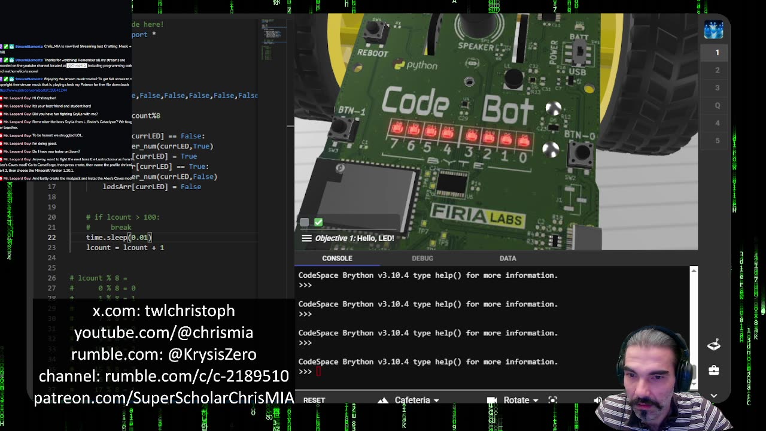
Task: Switch to the DEBUG tab
Action: [422, 258]
